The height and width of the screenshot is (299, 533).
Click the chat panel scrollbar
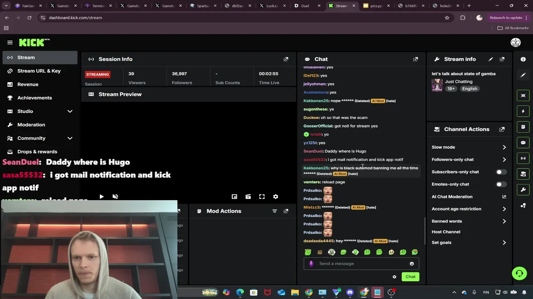coord(424,231)
